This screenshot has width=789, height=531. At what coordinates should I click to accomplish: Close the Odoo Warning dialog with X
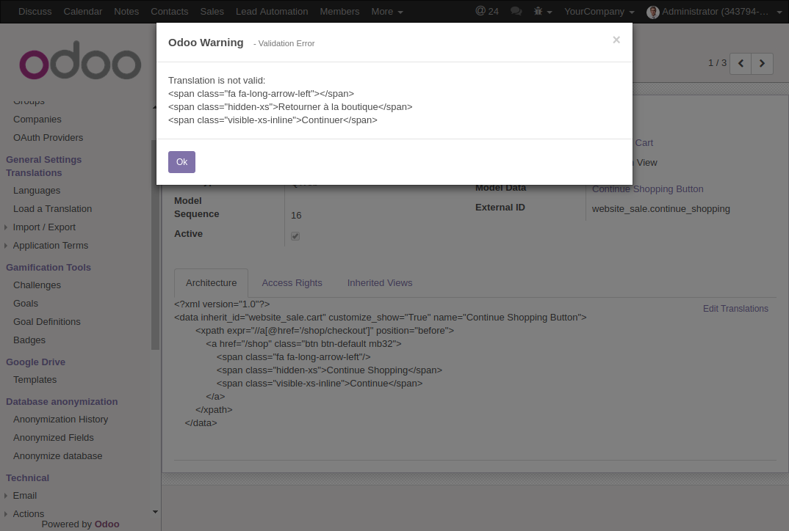coord(616,40)
